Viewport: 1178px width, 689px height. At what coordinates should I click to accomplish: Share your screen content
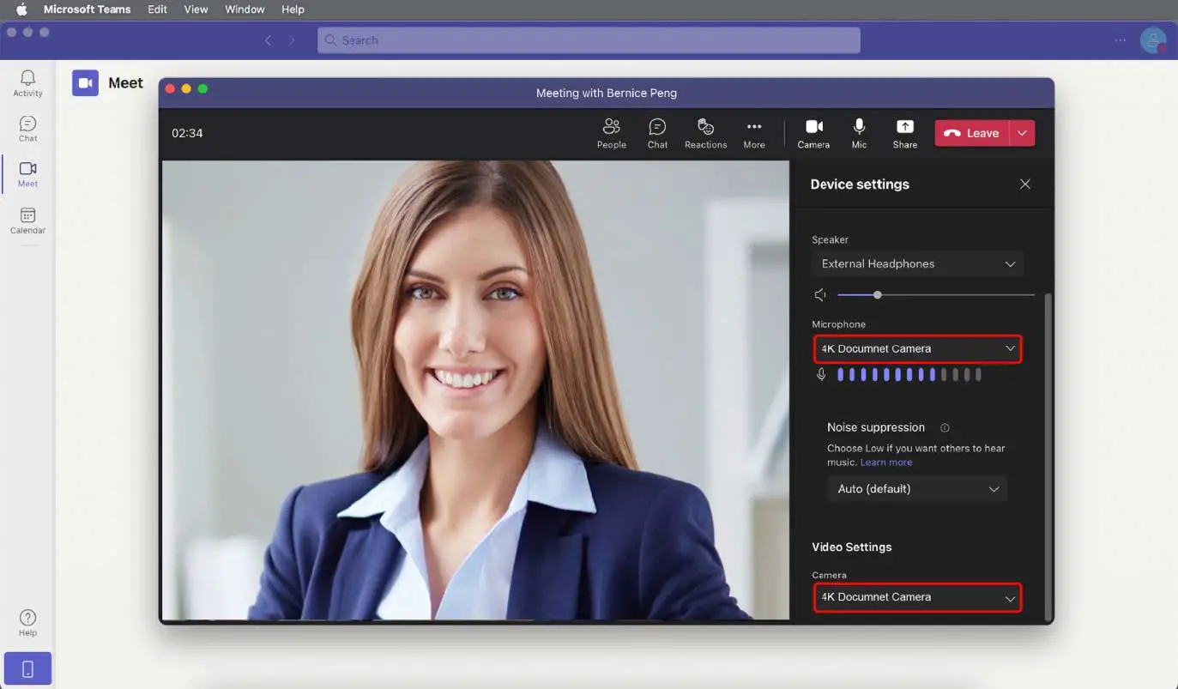click(x=905, y=133)
